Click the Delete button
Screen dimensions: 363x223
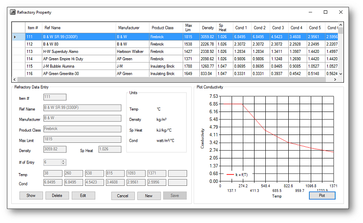(x=57, y=196)
